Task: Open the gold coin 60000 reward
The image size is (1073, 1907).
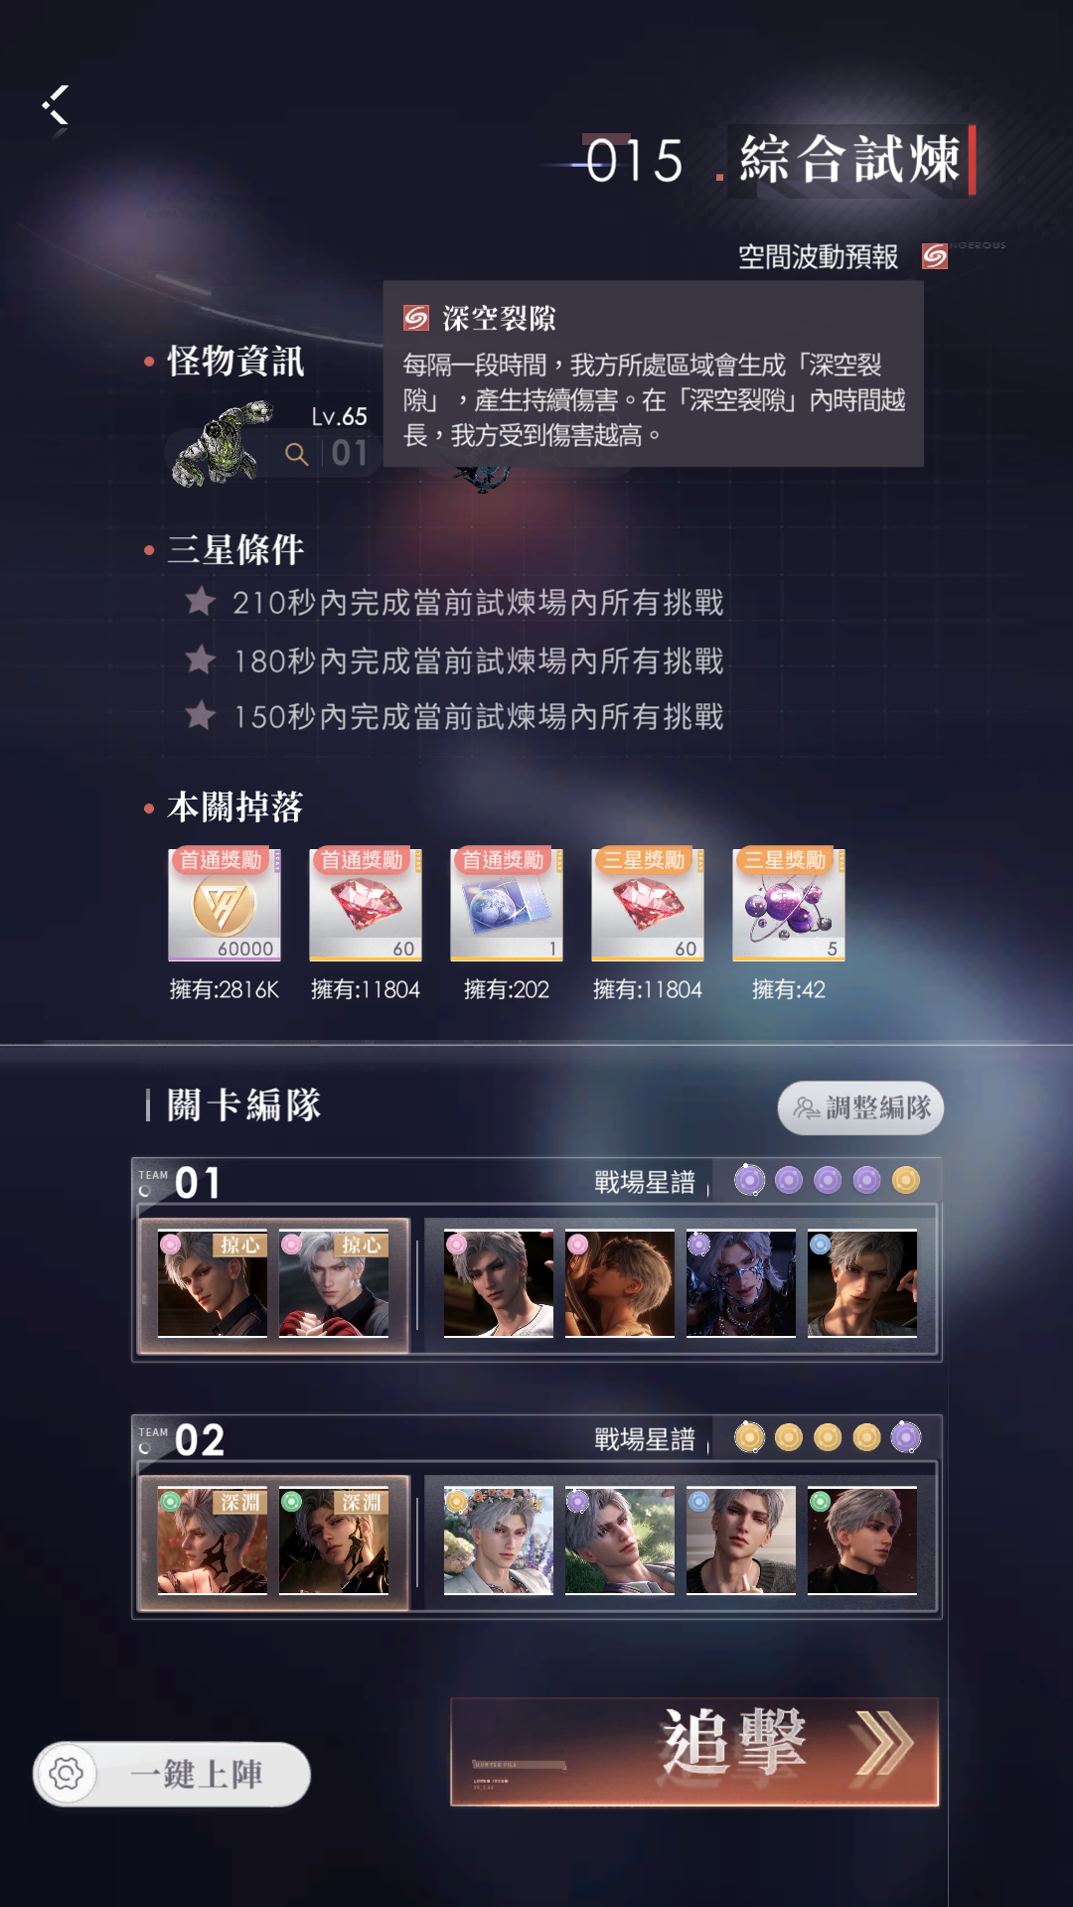Action: click(225, 905)
